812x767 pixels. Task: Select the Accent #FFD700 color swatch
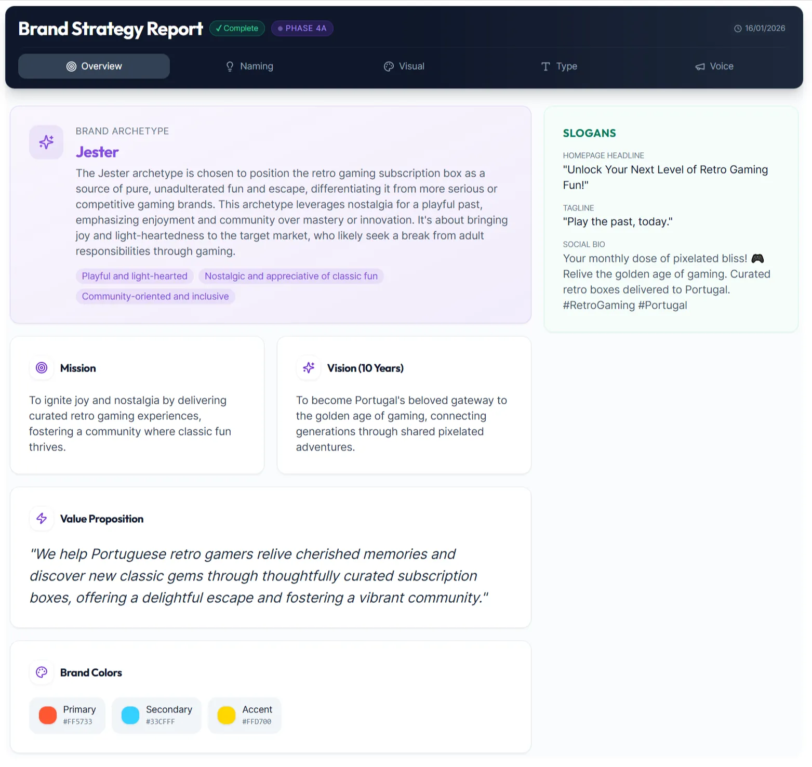(244, 715)
